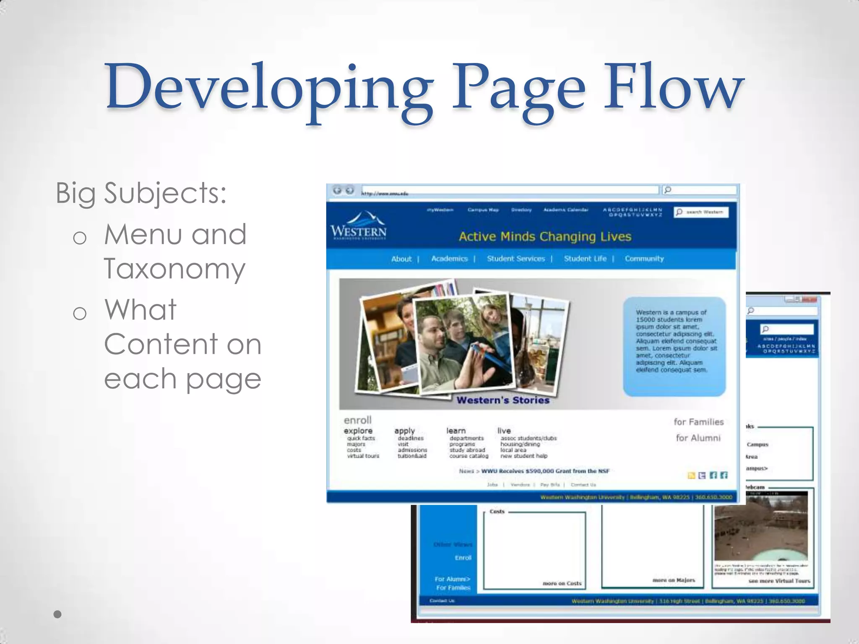Click the magnifier icon in the browser's top search box
The image size is (859, 644).
click(x=668, y=190)
